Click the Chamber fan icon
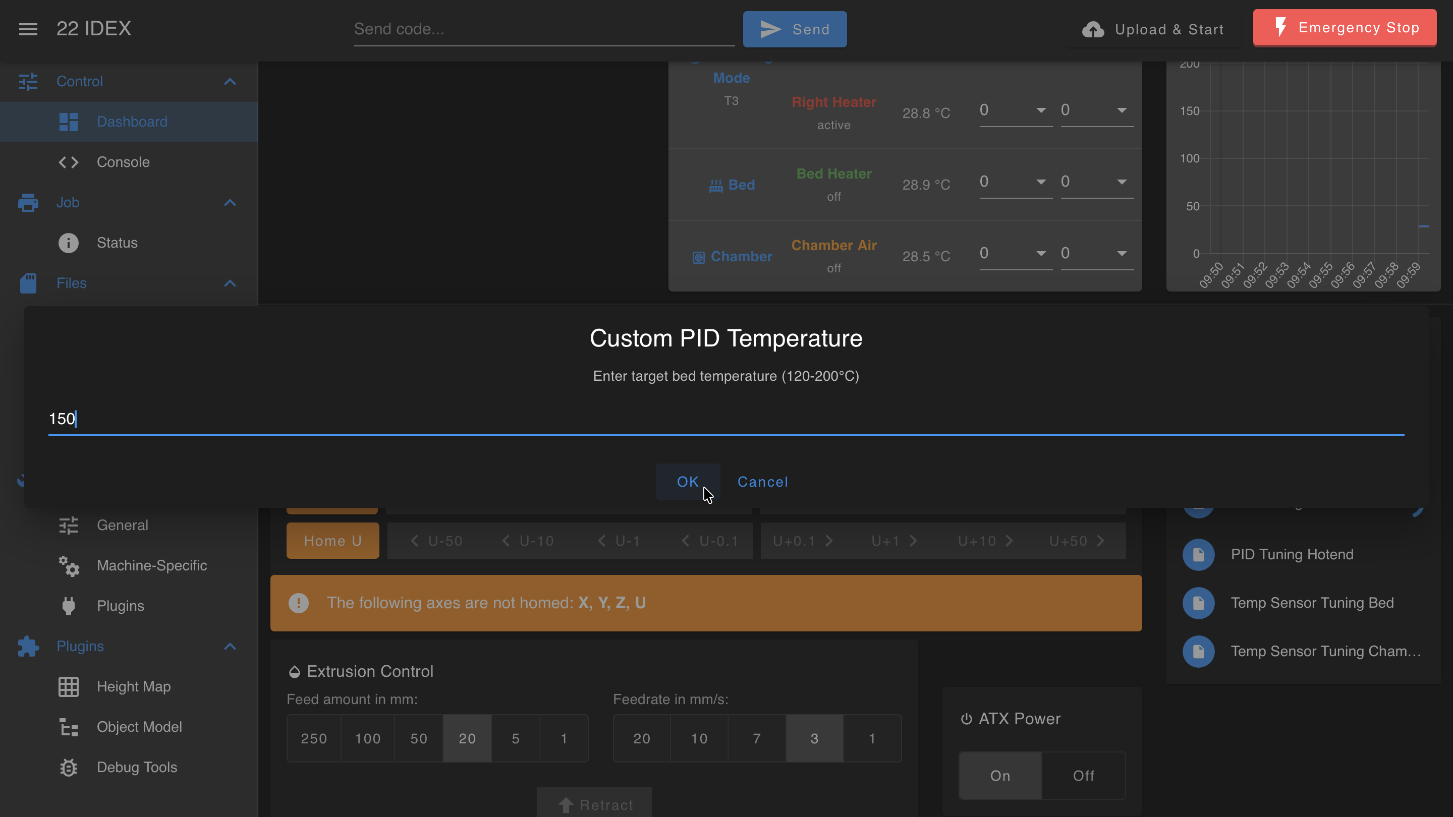This screenshot has height=817, width=1453. coord(698,258)
